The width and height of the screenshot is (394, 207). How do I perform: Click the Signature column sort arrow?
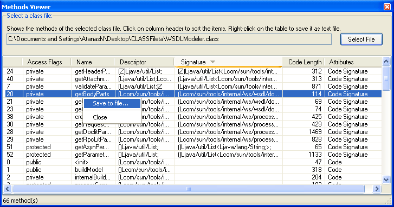pyautogui.click(x=212, y=62)
